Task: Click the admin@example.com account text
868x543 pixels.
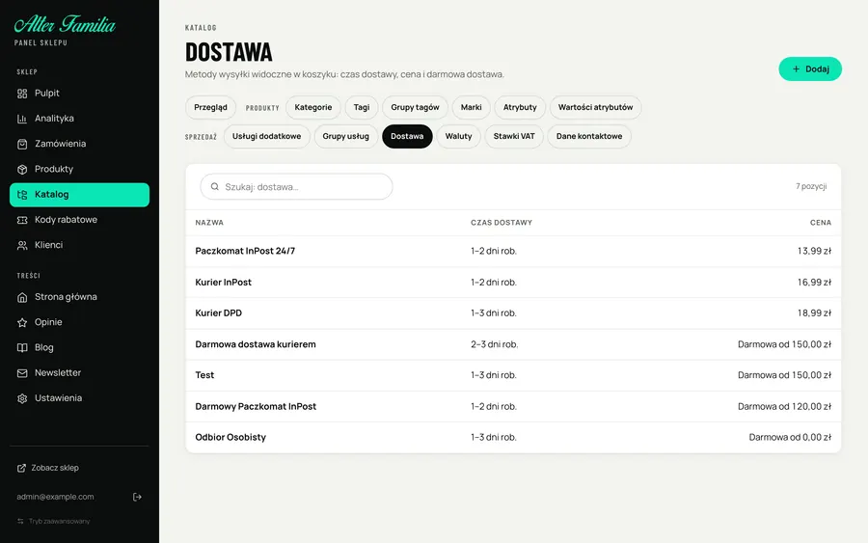Action: pyautogui.click(x=55, y=497)
